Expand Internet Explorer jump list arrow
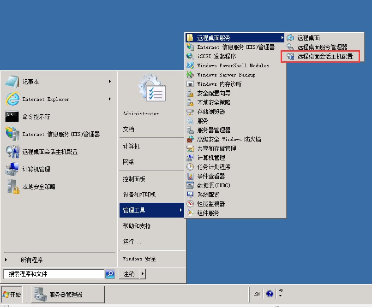The image size is (372, 307). tap(110, 99)
